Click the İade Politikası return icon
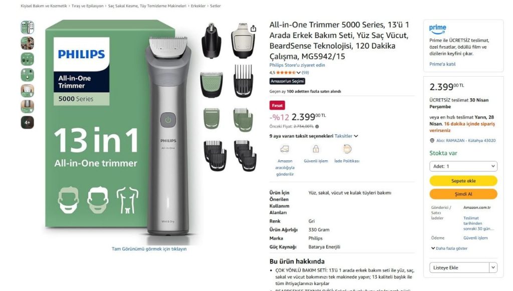This screenshot has height=291, width=513. tap(347, 149)
